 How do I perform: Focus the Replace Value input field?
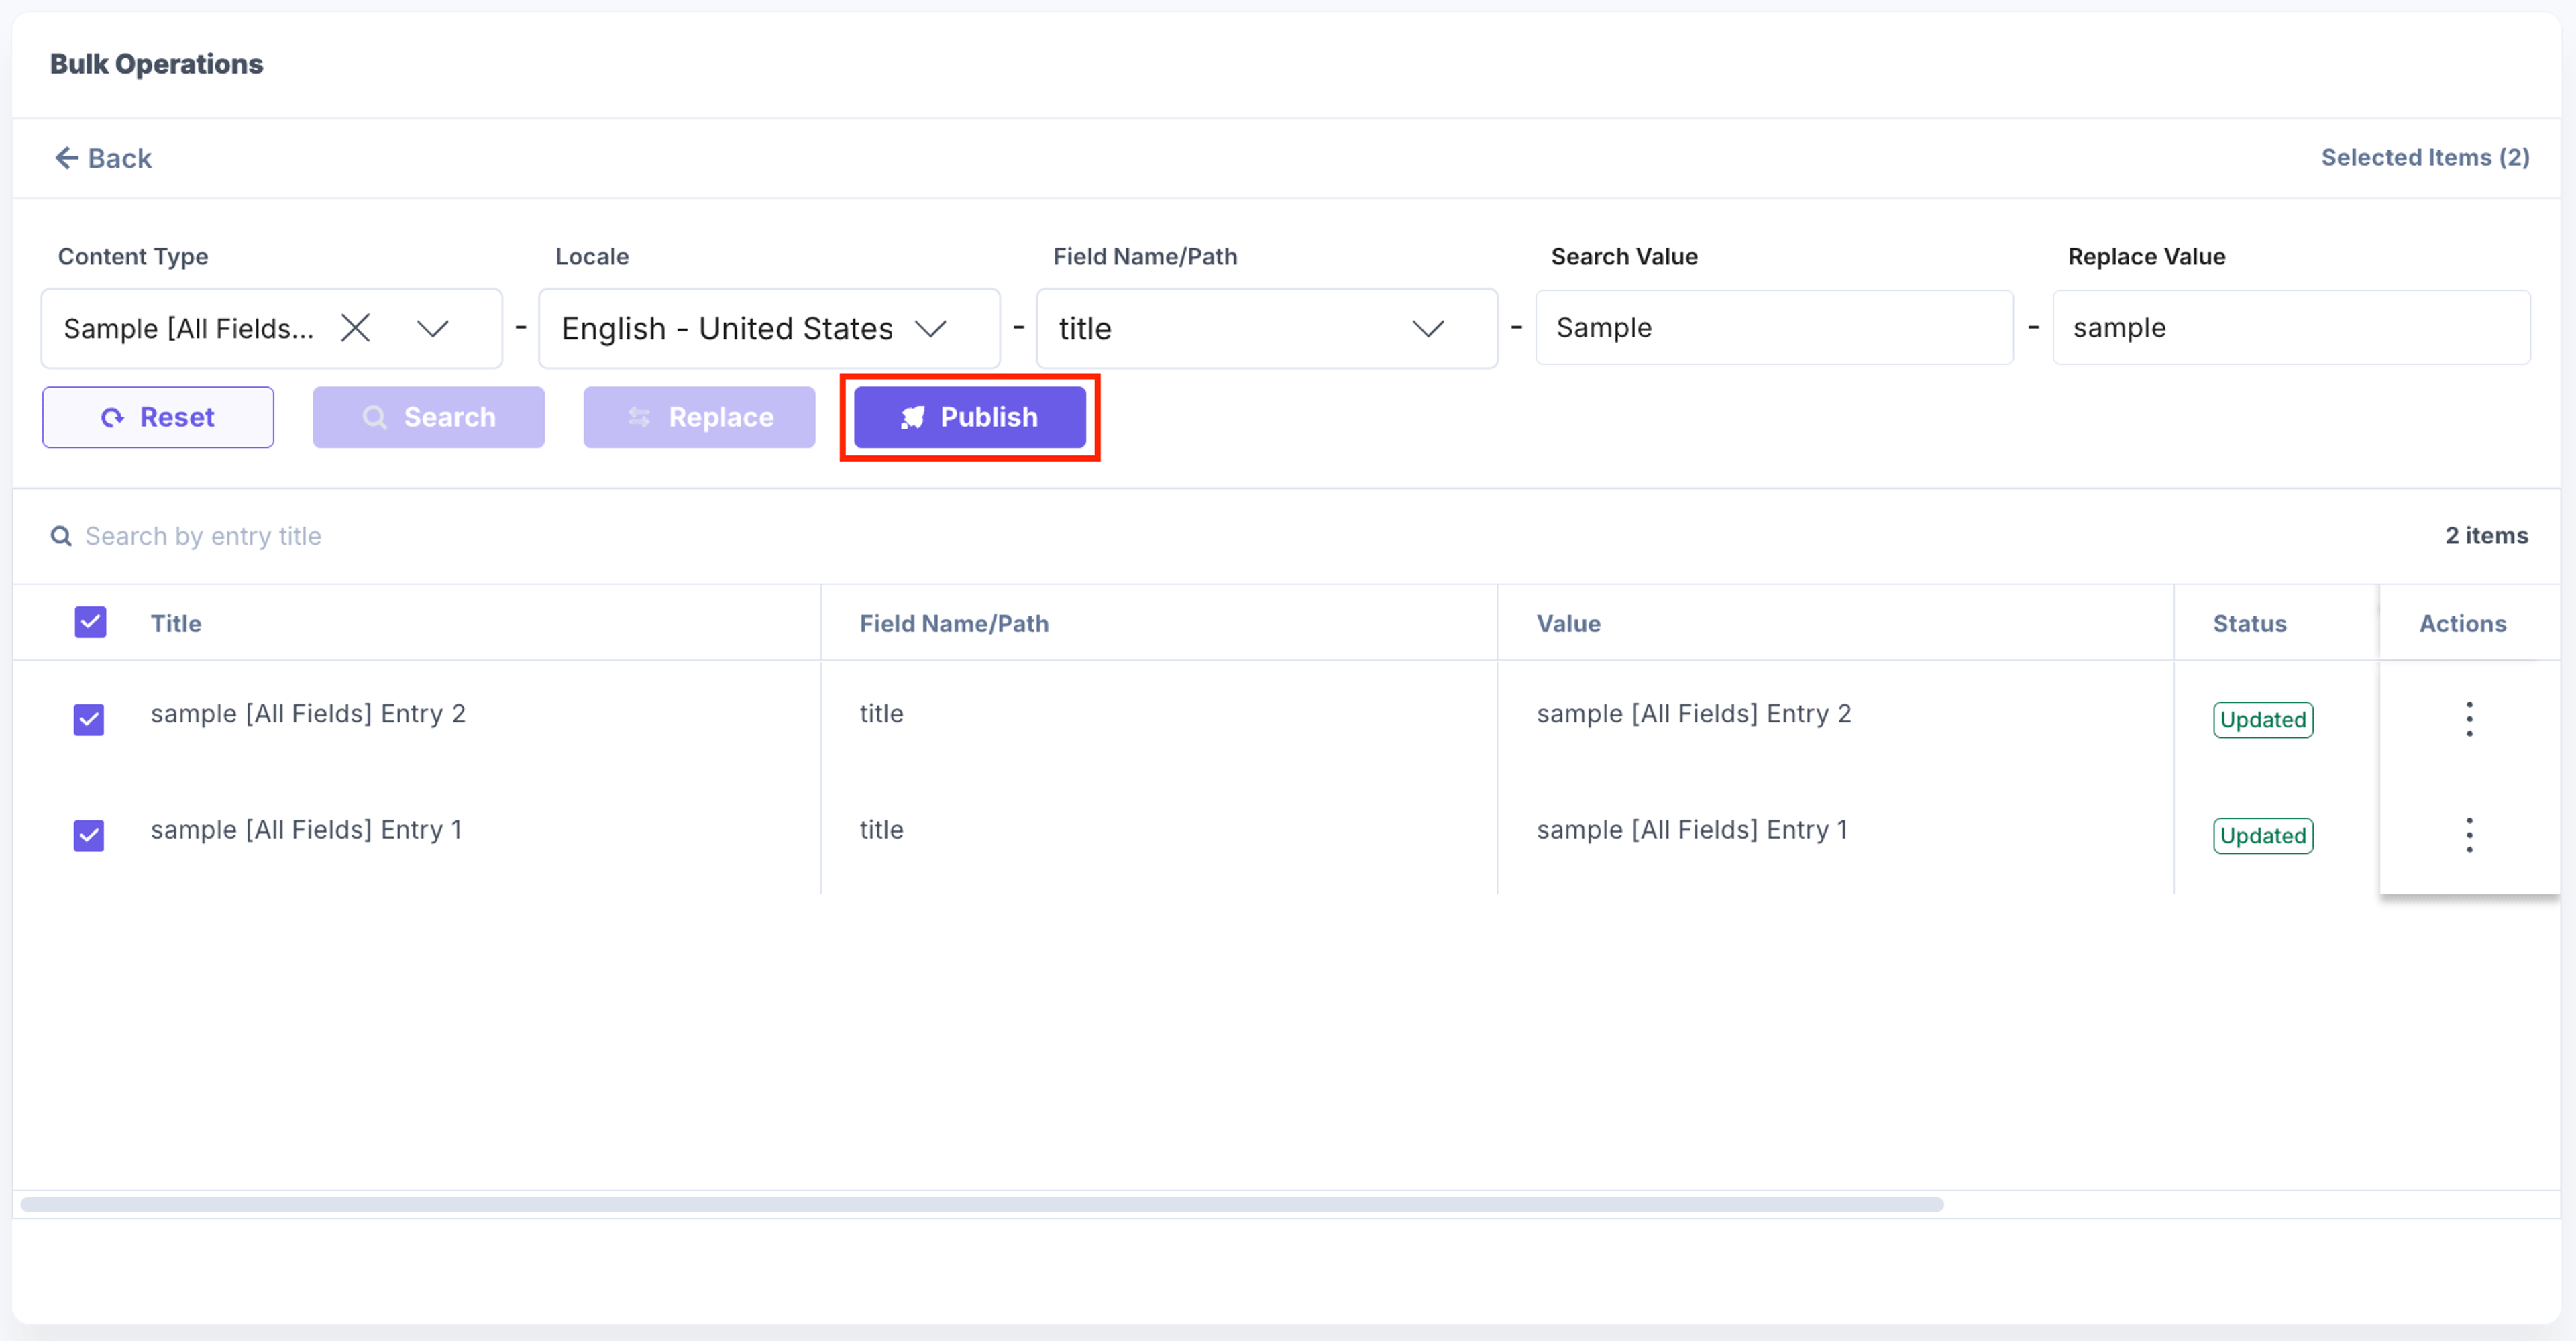[x=2291, y=328]
